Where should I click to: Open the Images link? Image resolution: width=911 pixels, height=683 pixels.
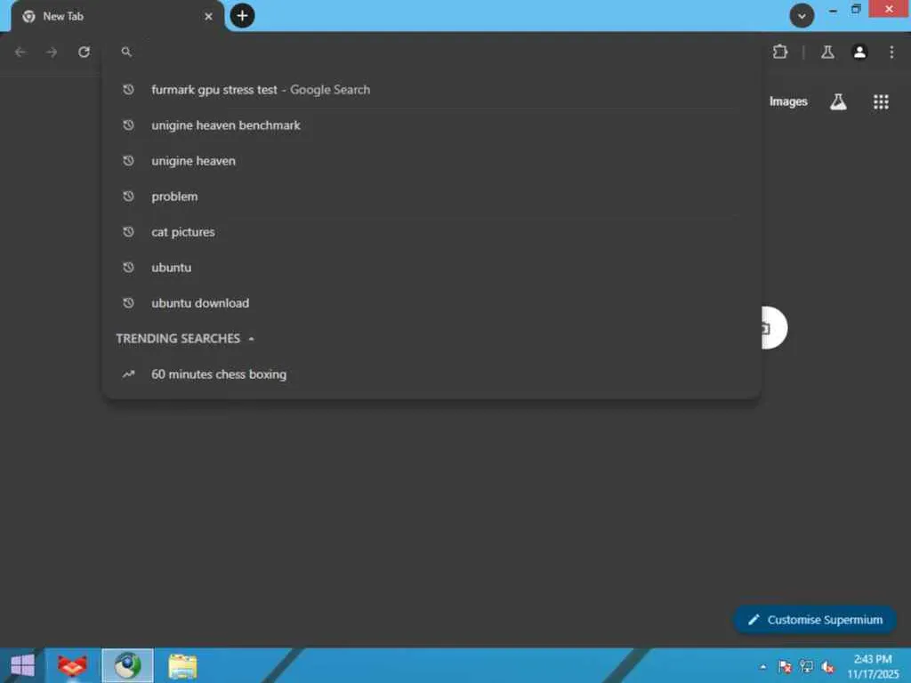coord(788,101)
